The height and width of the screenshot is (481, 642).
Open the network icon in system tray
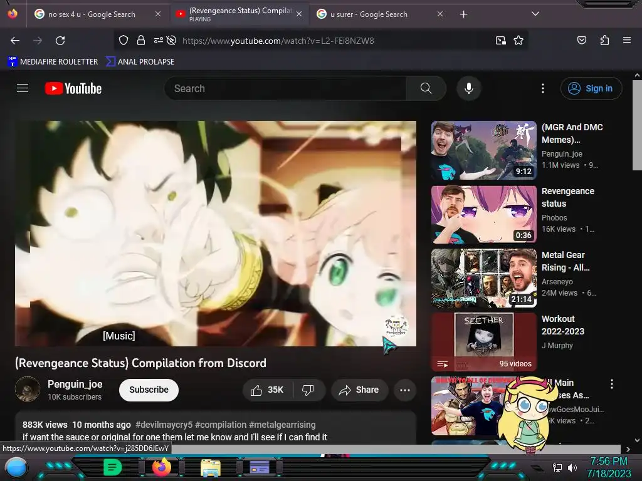pos(557,467)
